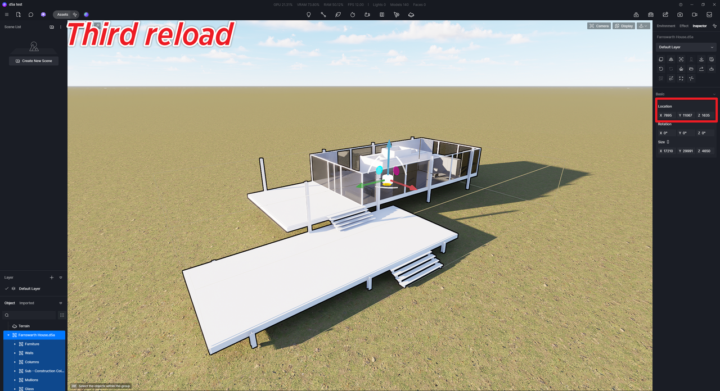Click the D5 AI purple sparkle icon
Viewport: 720px width, 391px height.
pyautogui.click(x=43, y=15)
